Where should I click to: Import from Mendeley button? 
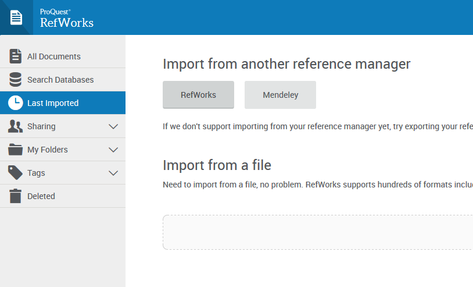pos(280,95)
